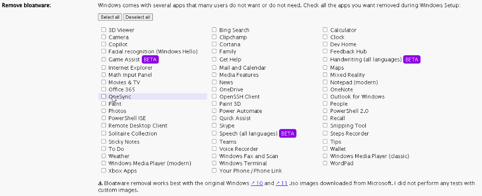Check Outlook for Windows checkbox

(325, 96)
